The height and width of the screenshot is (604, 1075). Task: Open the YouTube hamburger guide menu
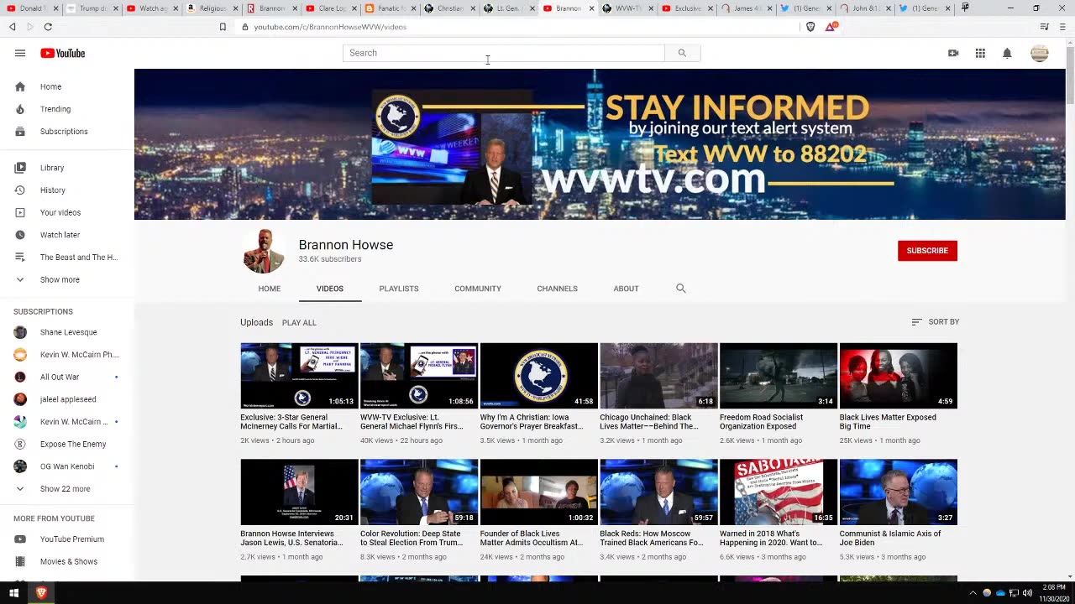pos(20,53)
